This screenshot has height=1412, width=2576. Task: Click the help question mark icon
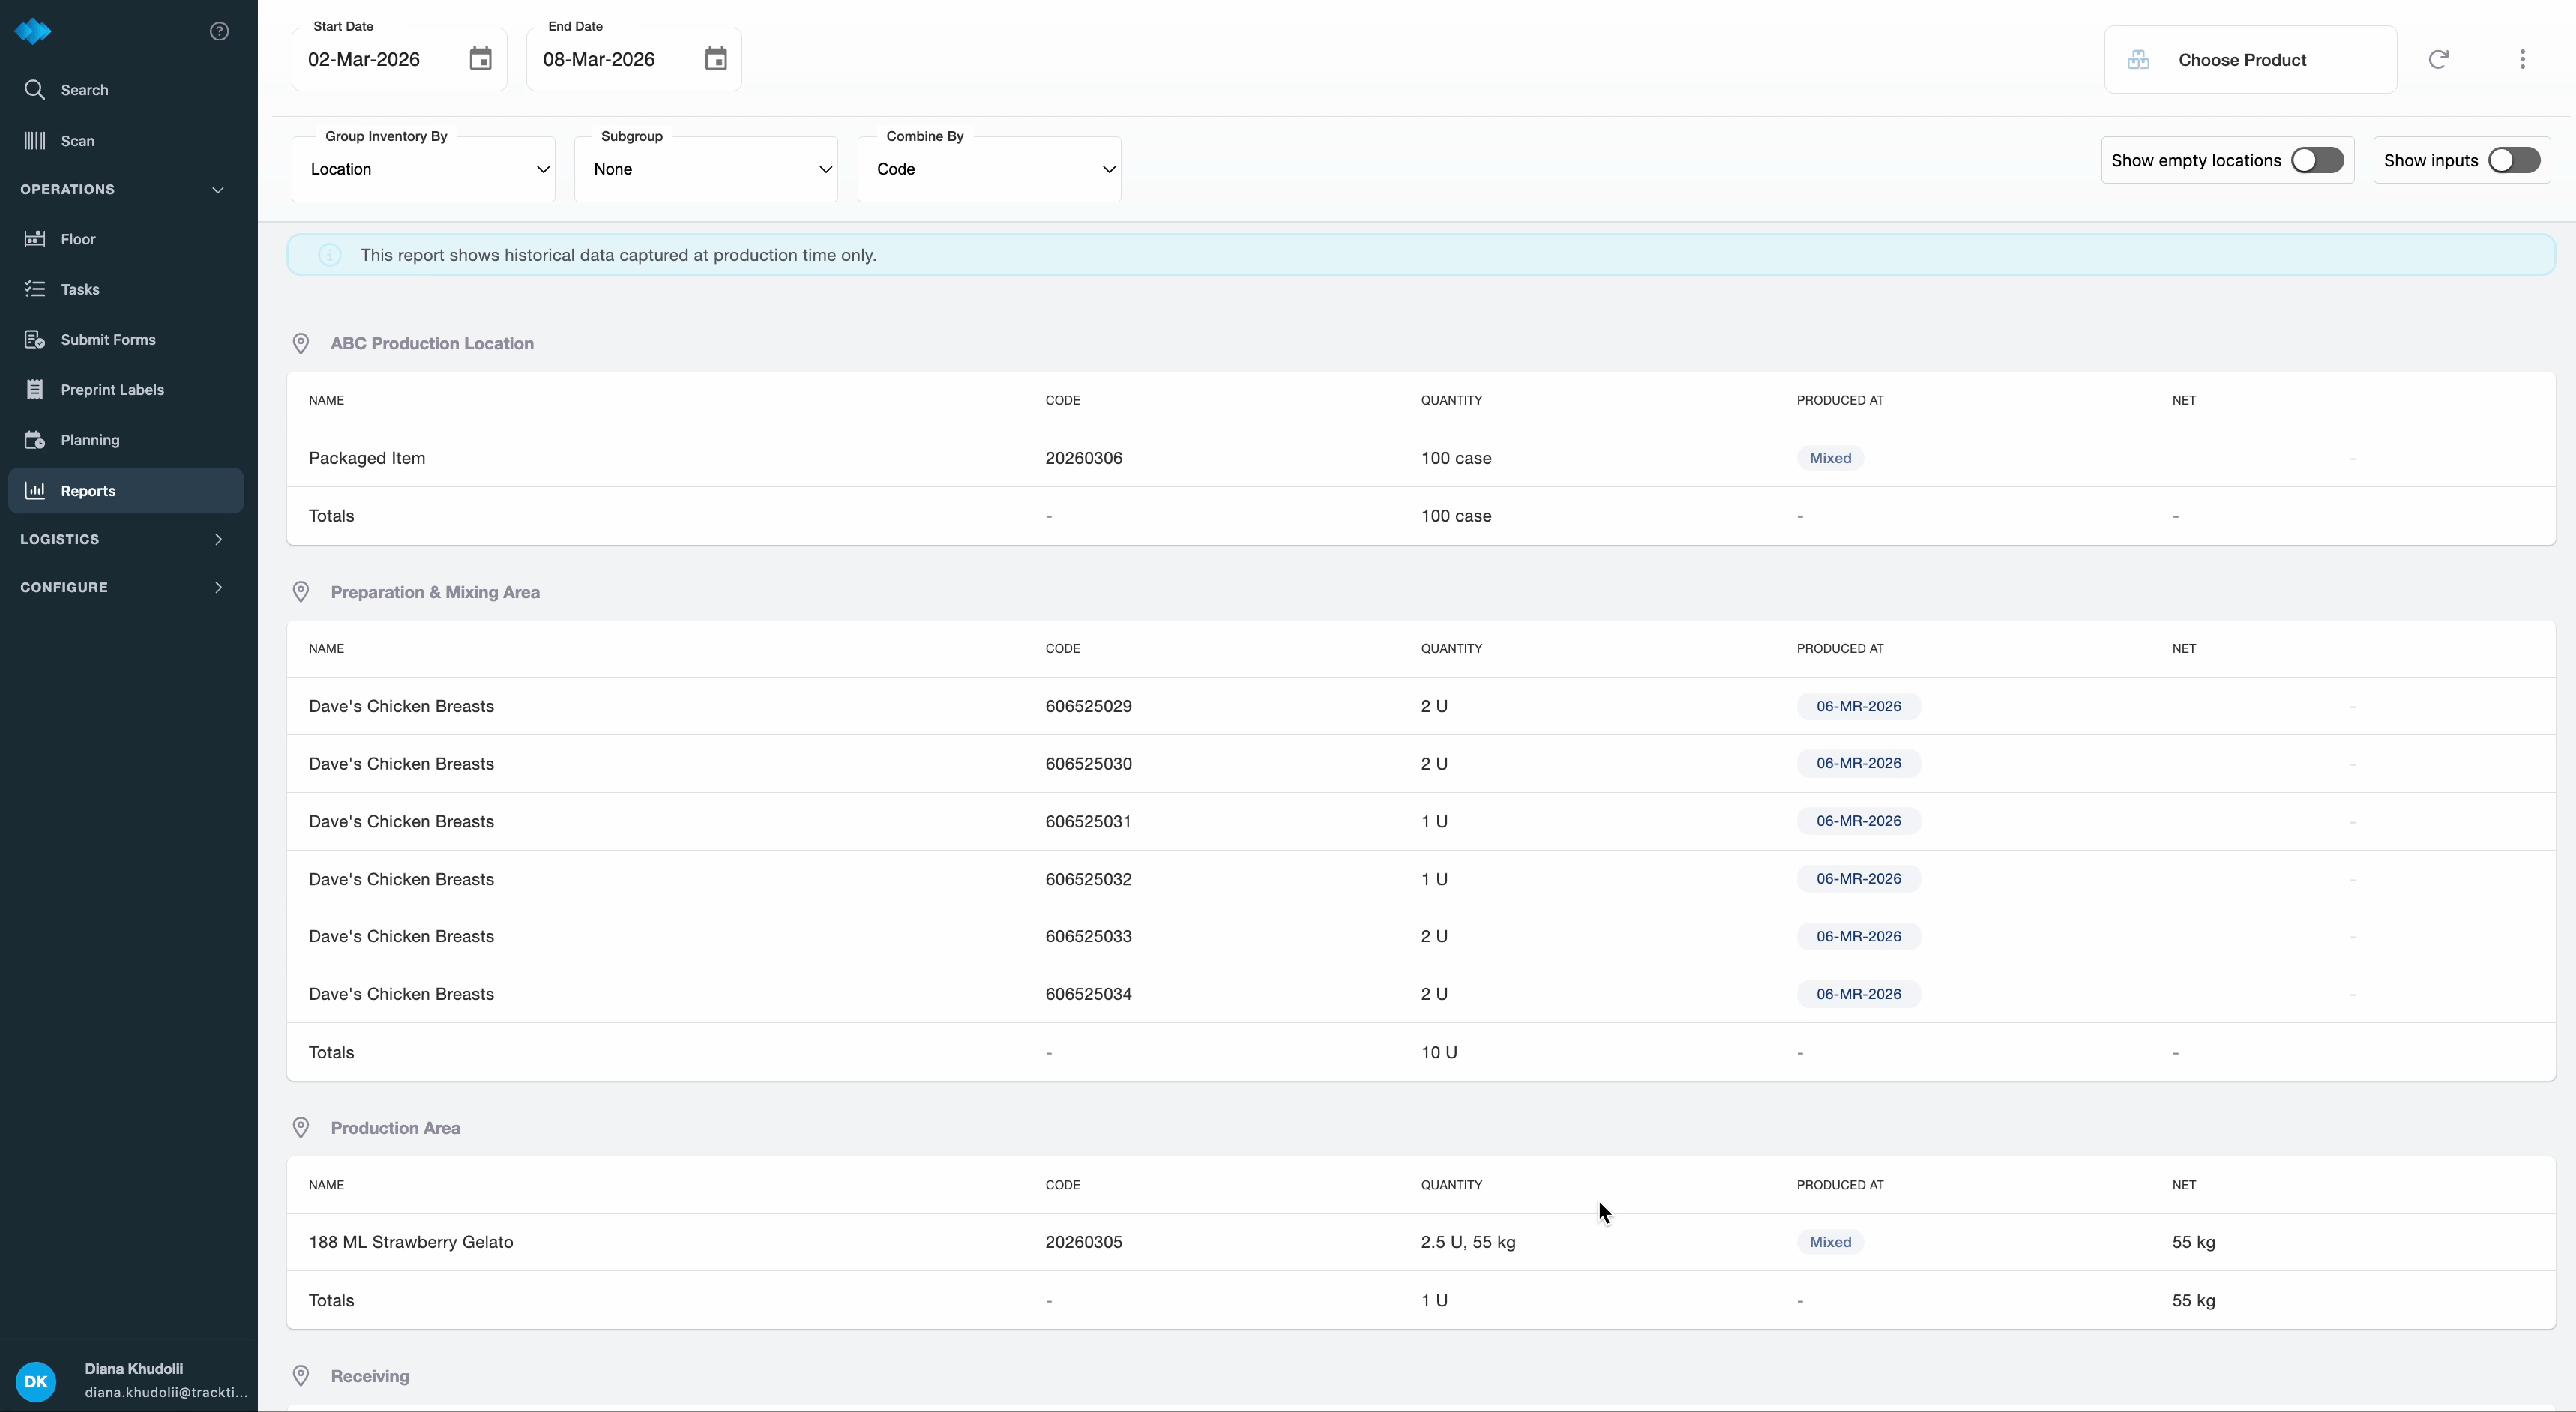pos(219,31)
